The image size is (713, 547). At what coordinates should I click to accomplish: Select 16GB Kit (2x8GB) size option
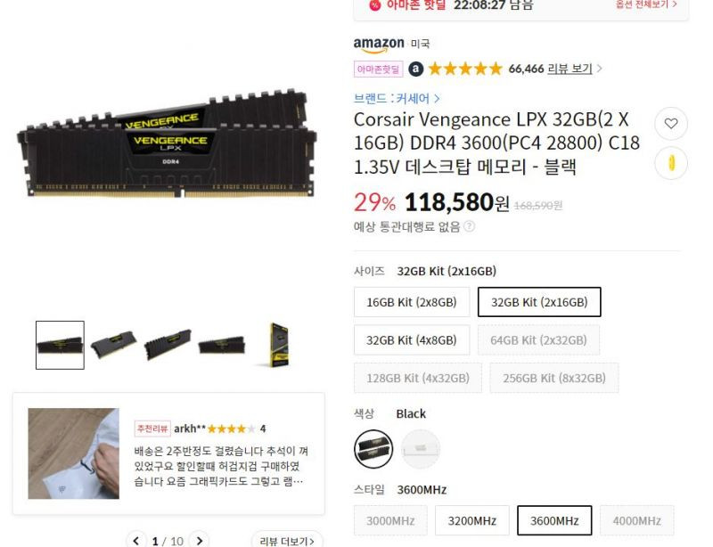[x=412, y=302]
